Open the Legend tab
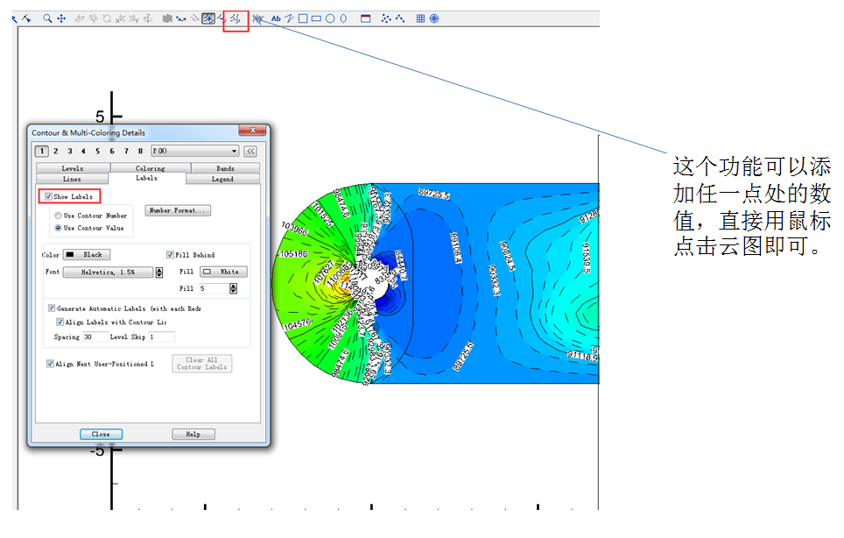 [222, 179]
